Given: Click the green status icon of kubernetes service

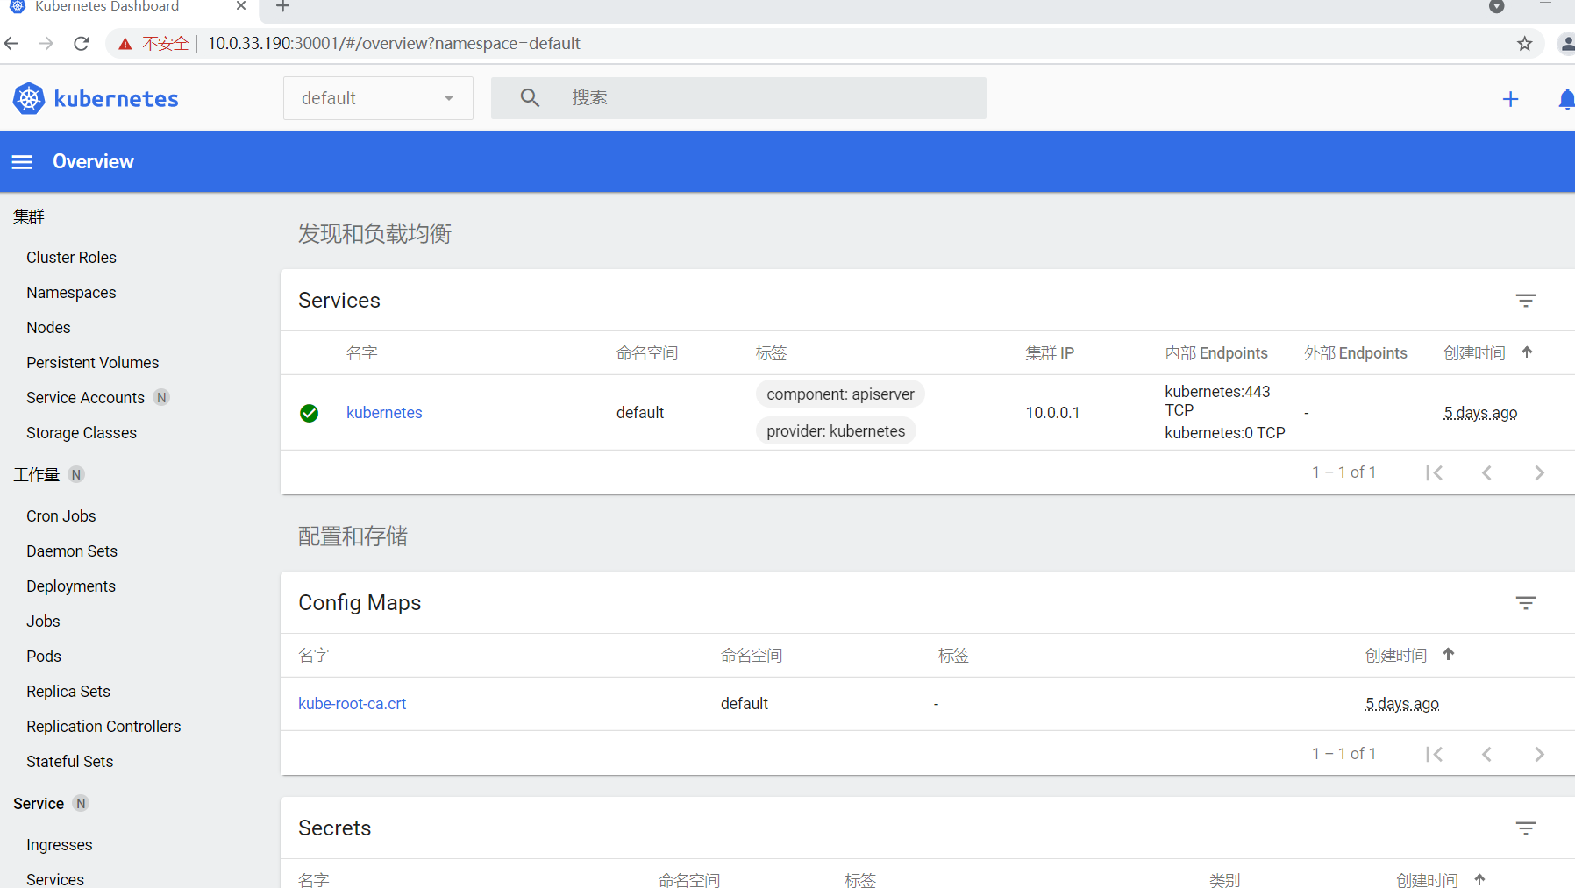Looking at the screenshot, I should point(310,413).
